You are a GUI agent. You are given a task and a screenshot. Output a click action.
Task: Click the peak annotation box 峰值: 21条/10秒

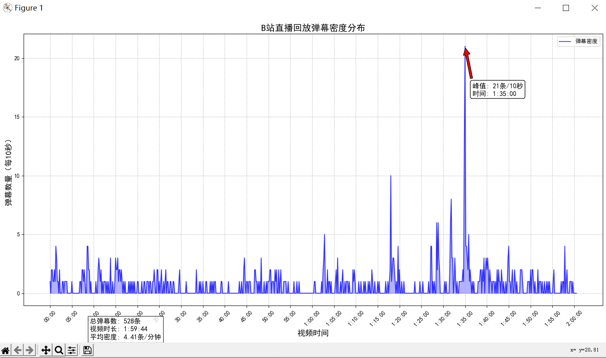point(497,86)
